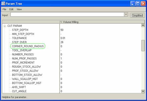Click the NUMBER_PASSES value 0
Viewport: 147px width, 101px height.
[61, 54]
